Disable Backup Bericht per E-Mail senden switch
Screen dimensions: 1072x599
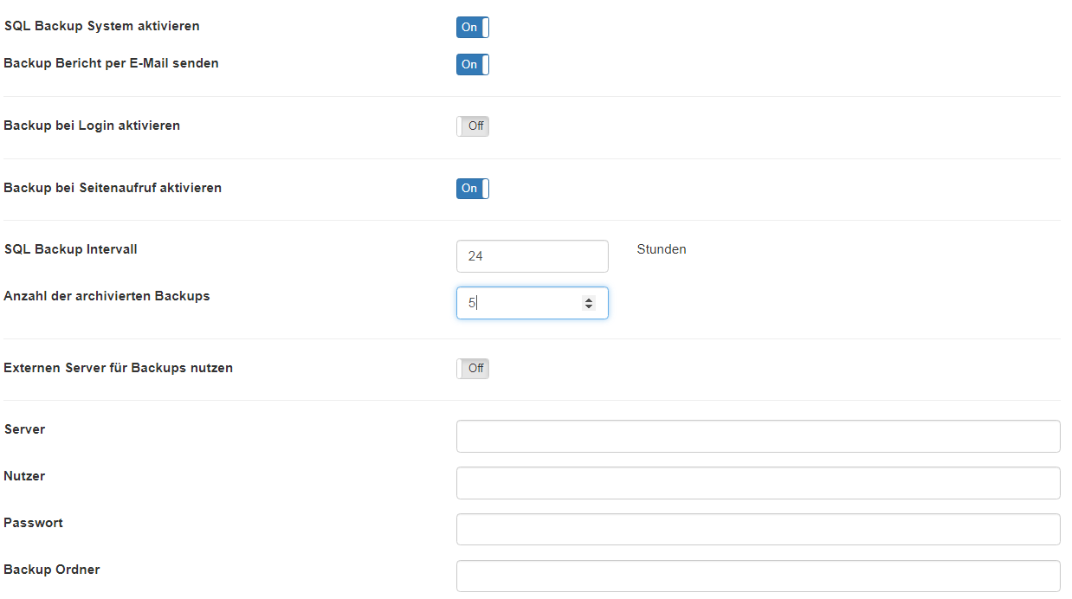pos(473,64)
